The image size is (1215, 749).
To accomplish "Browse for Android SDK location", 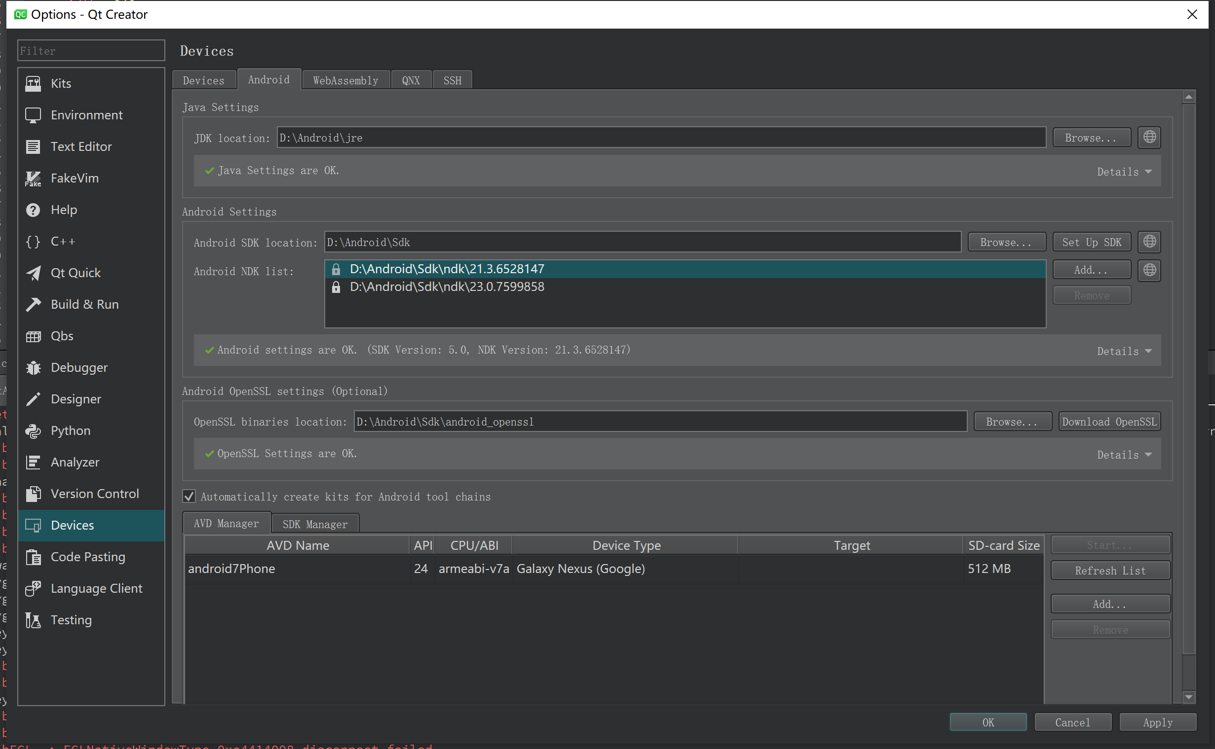I will coord(1006,242).
